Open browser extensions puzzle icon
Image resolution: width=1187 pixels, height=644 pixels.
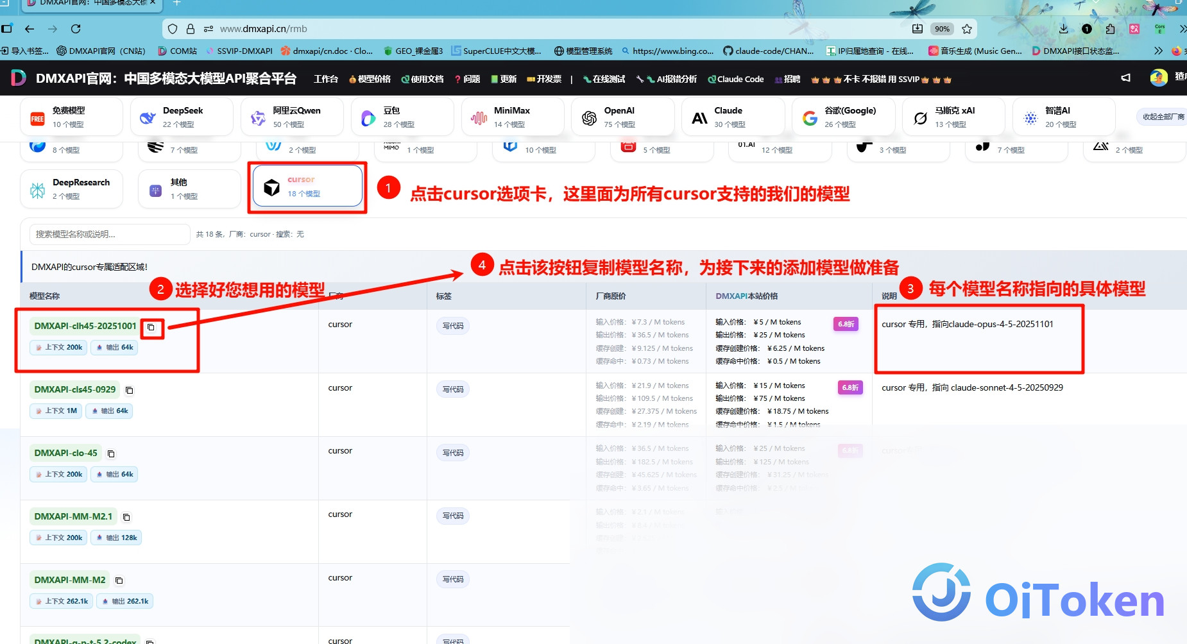pos(1110,29)
